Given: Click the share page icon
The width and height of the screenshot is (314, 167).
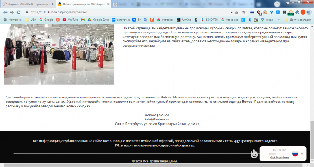Looking at the screenshot, I should point(237,12).
